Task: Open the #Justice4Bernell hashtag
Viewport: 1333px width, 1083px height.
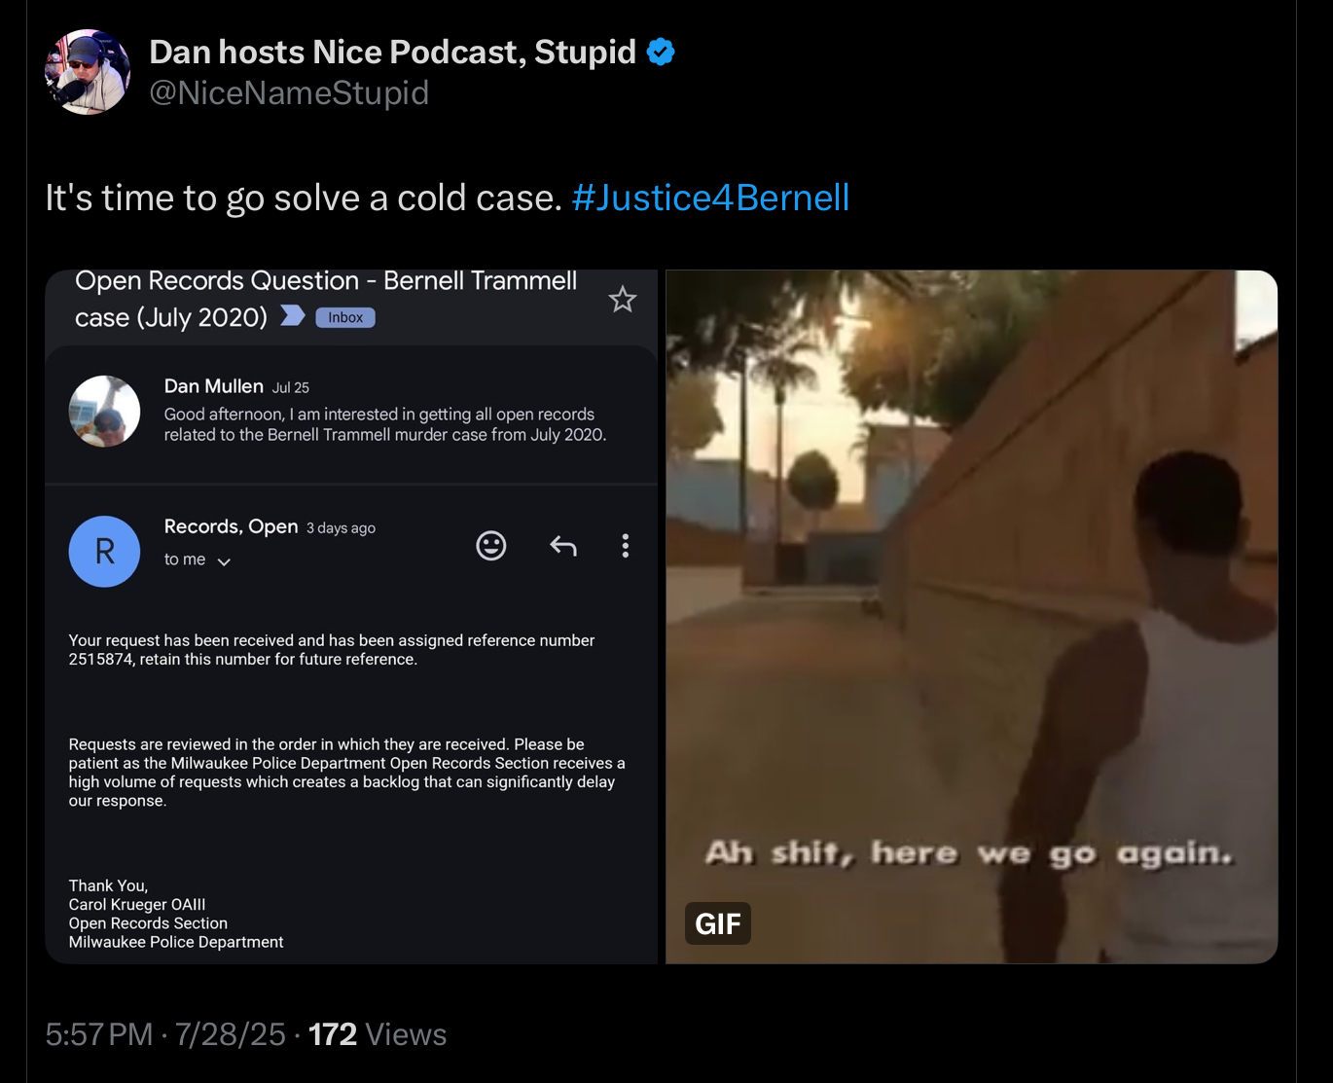Action: point(710,198)
